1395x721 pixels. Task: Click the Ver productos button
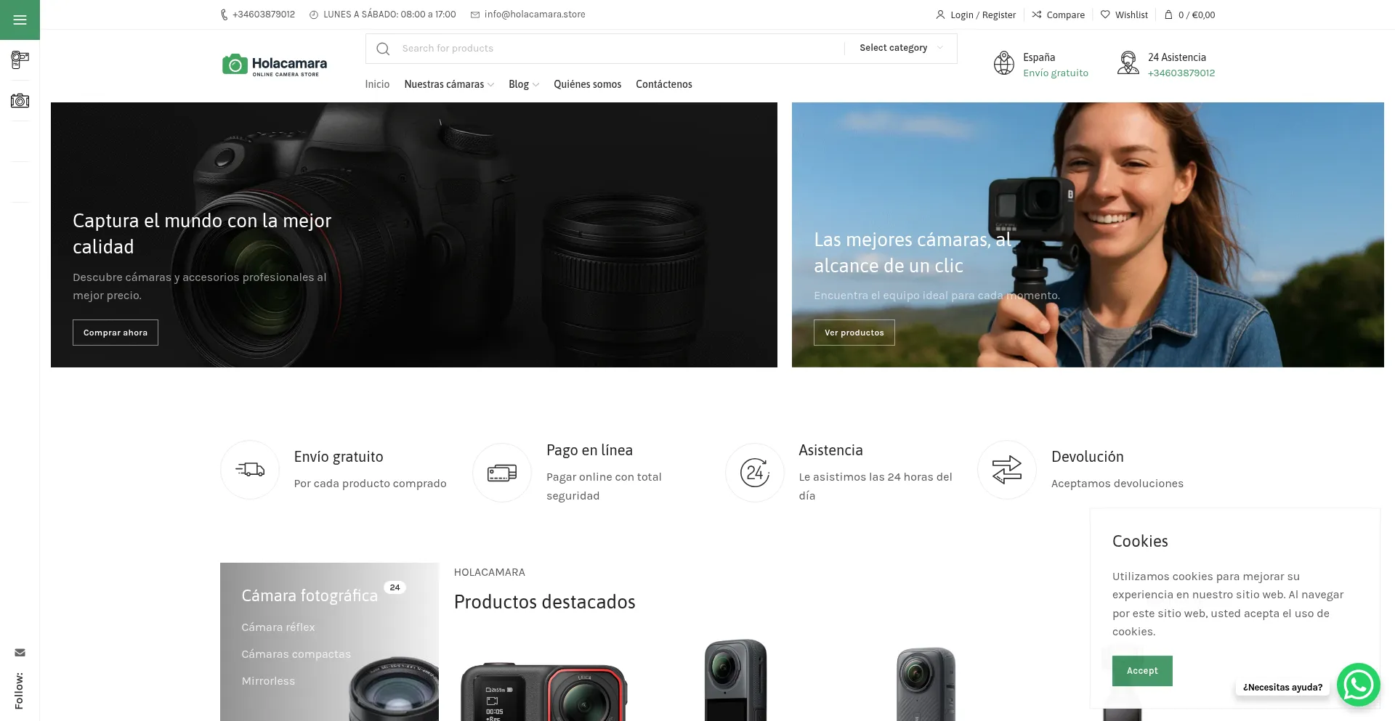pyautogui.click(x=854, y=332)
